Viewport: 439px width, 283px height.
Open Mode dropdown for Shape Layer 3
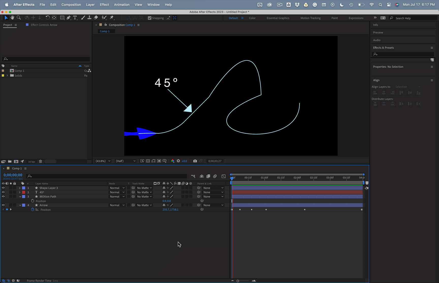[117, 188]
